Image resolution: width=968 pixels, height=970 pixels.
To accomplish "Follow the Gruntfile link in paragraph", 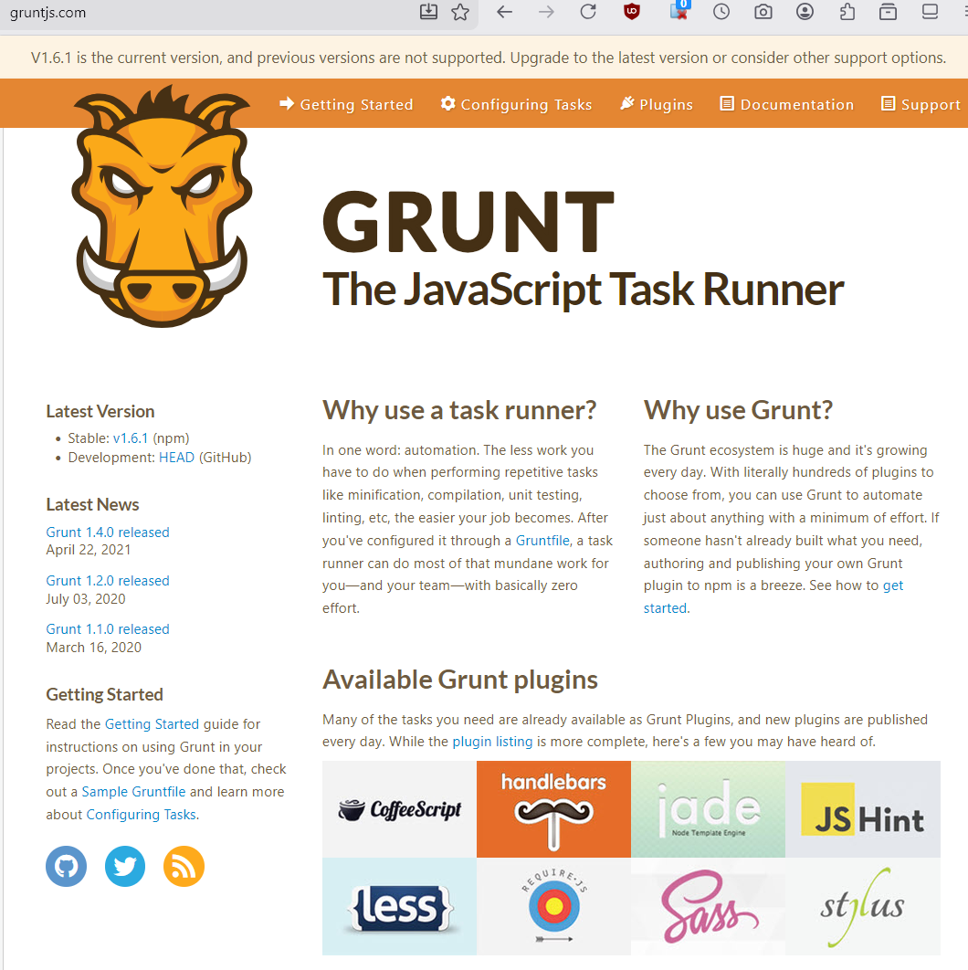I will point(542,541).
